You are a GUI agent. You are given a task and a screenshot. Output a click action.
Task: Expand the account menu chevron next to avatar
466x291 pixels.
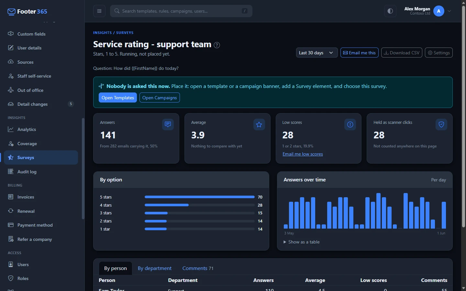click(449, 11)
